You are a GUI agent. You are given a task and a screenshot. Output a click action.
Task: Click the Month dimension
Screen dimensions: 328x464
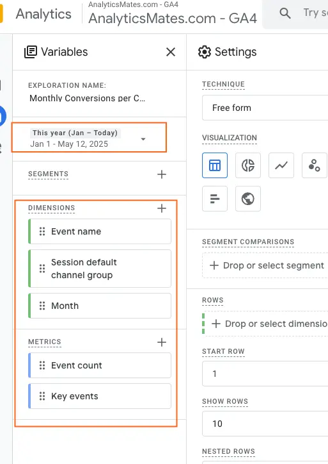coord(100,306)
